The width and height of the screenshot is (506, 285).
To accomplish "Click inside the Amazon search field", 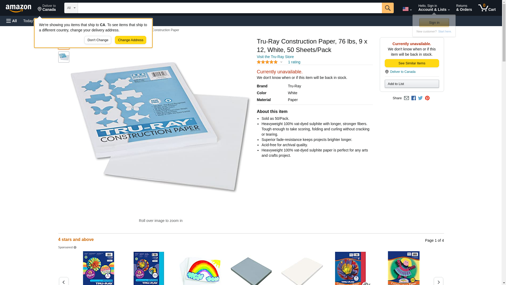I will (230, 8).
